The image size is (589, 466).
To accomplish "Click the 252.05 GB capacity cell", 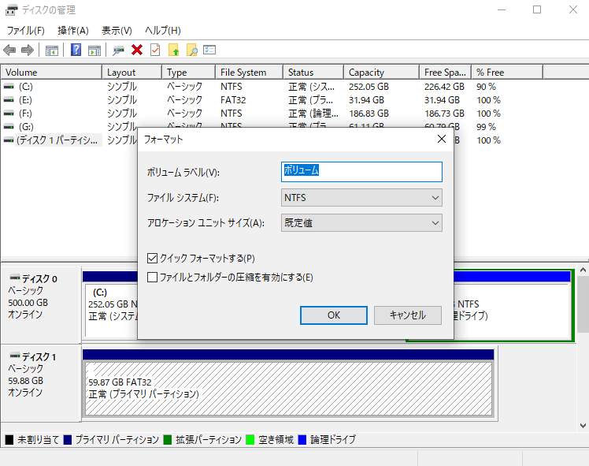I will tap(369, 87).
